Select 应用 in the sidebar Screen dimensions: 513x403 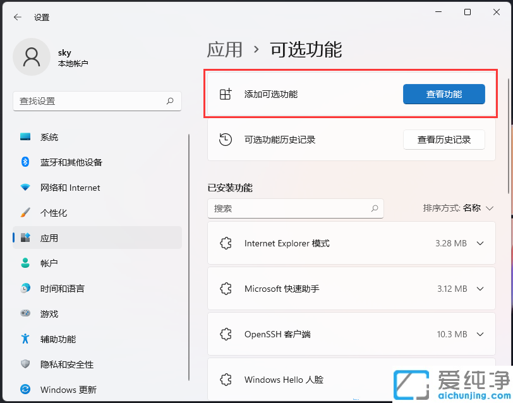point(51,238)
